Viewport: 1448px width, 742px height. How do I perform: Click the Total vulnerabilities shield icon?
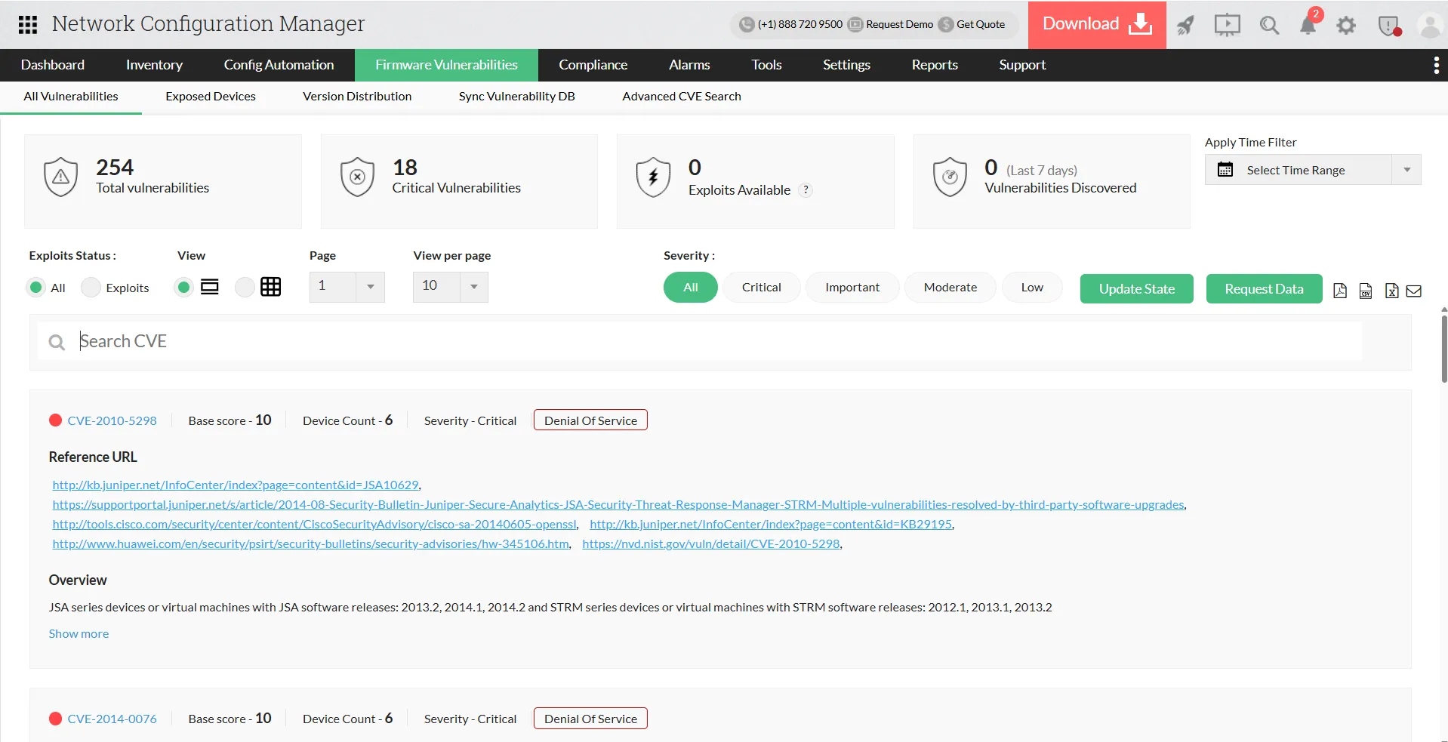61,177
